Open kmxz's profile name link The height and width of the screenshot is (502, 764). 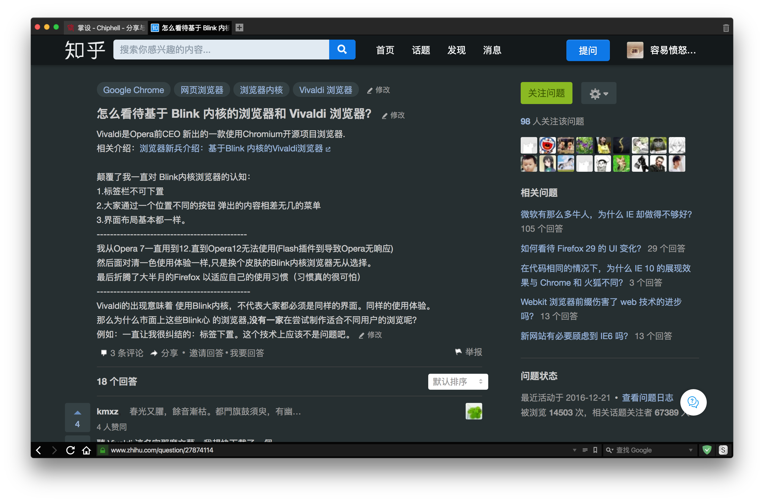click(x=107, y=411)
